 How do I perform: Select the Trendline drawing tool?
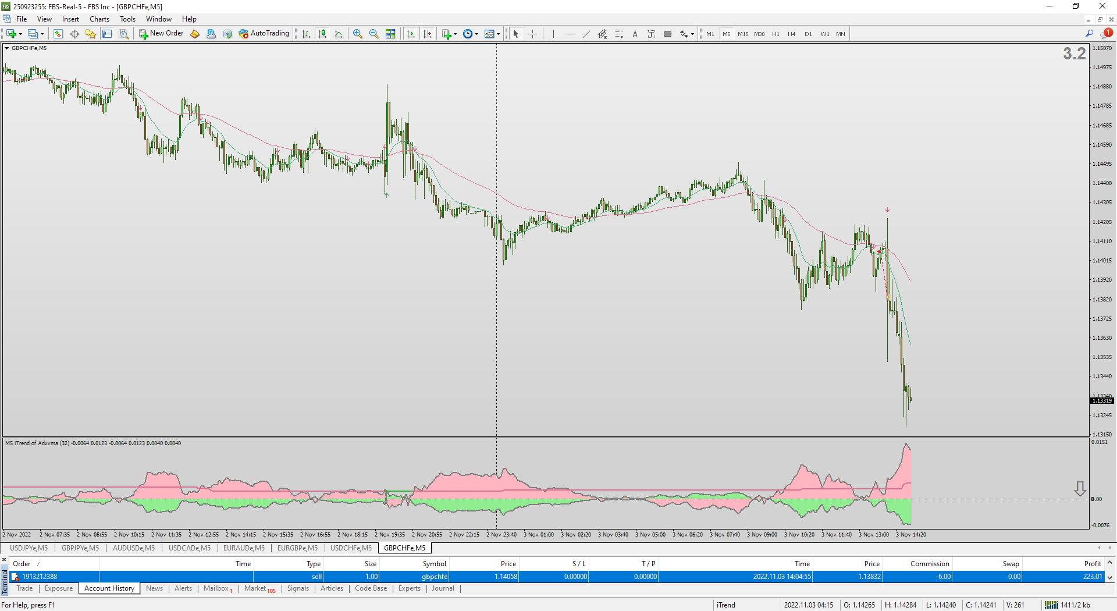click(586, 34)
